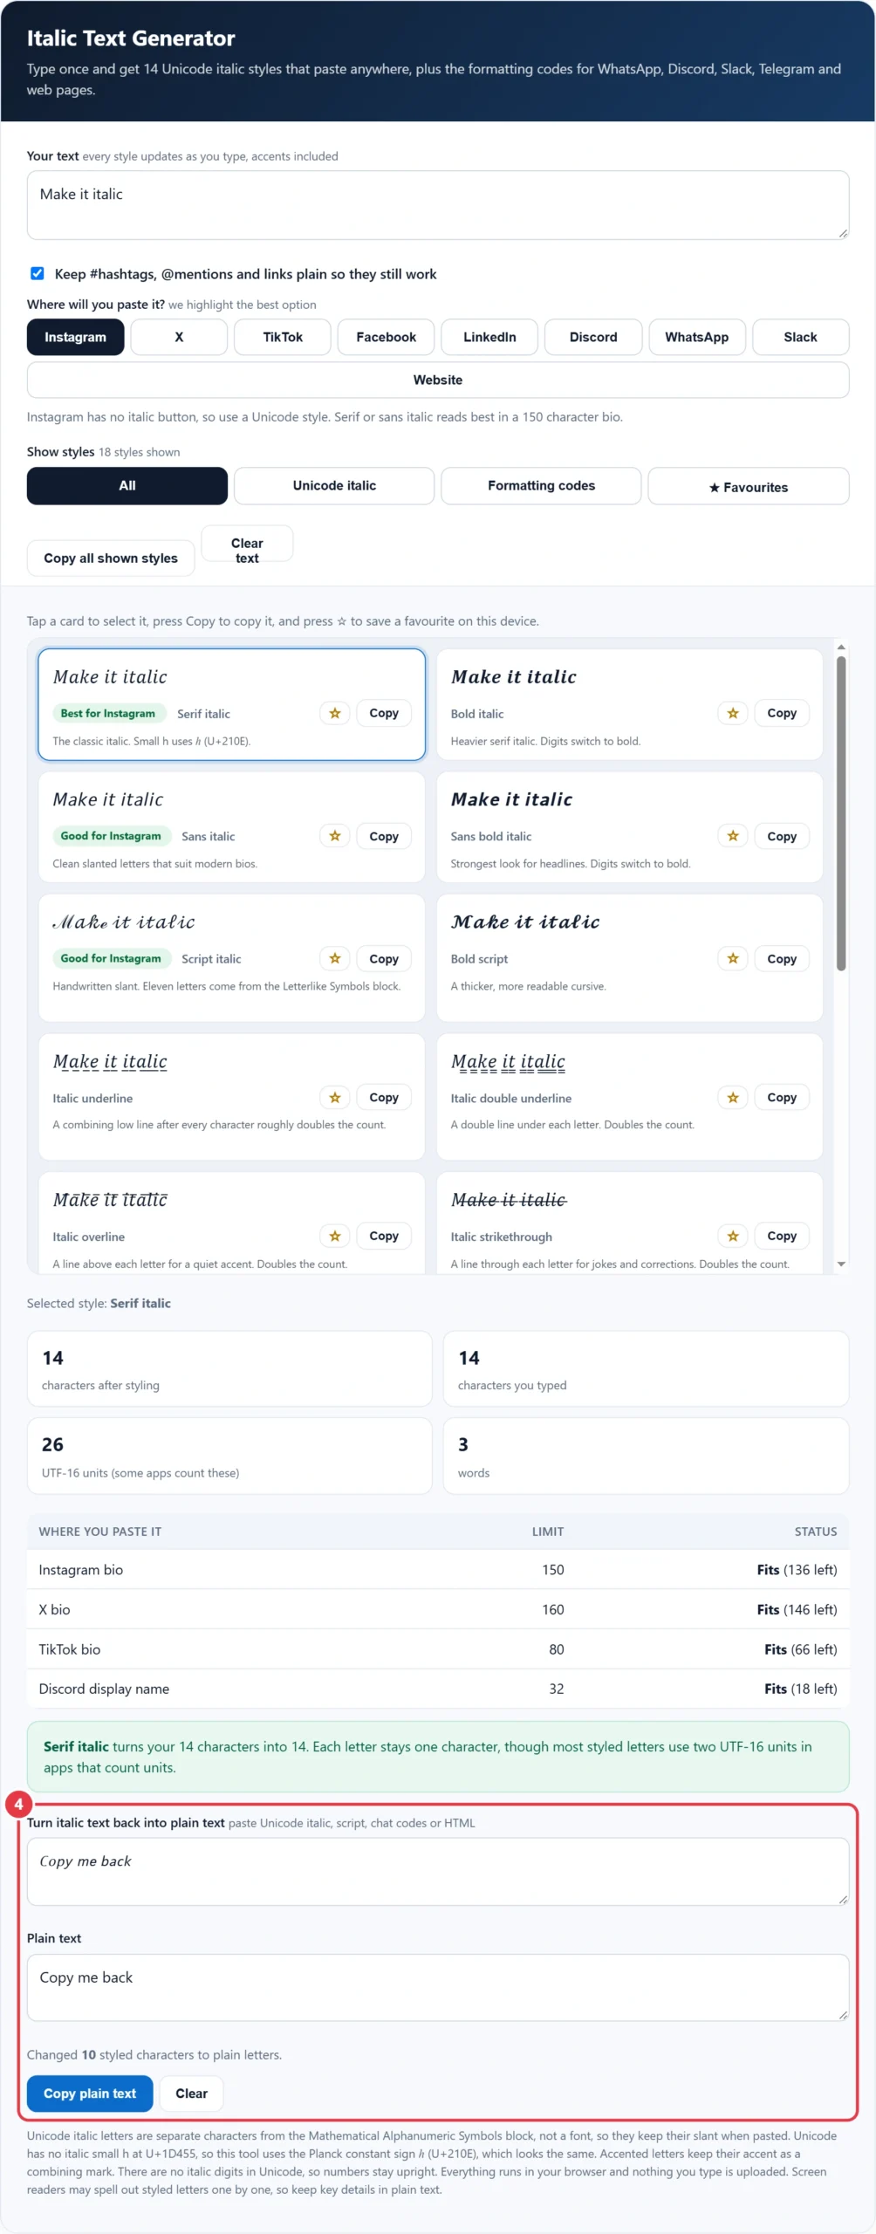This screenshot has height=2234, width=876.
Task: Focus the Your text input area
Action: (438, 205)
